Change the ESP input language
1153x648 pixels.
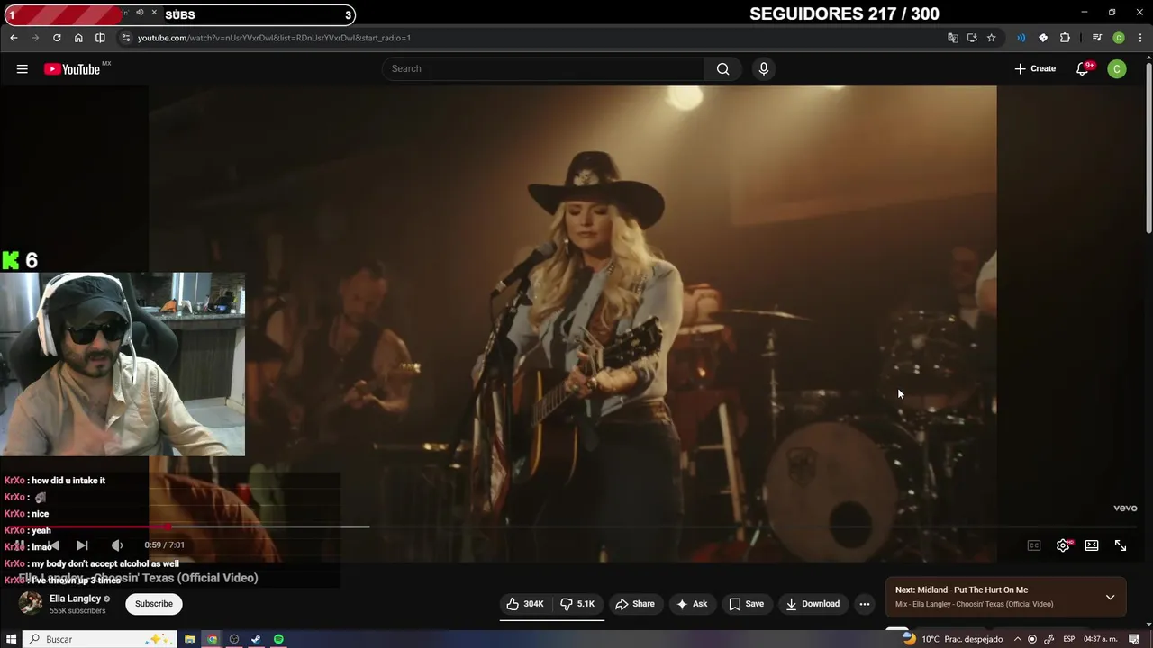[1069, 639]
